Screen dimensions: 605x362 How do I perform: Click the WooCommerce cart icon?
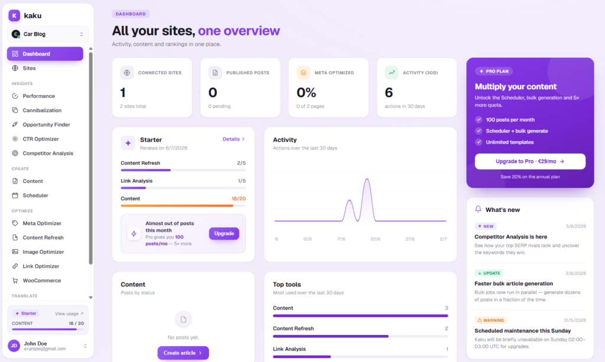pyautogui.click(x=15, y=281)
